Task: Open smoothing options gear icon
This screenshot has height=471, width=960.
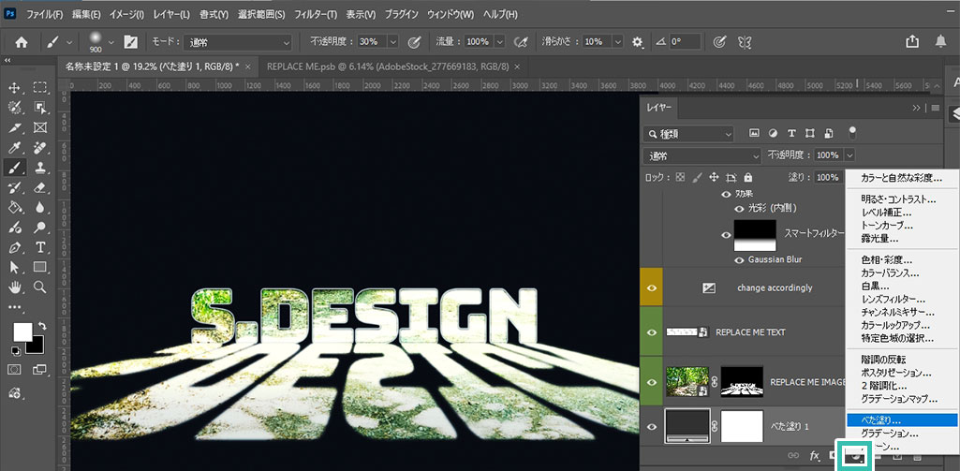Action: coord(638,42)
